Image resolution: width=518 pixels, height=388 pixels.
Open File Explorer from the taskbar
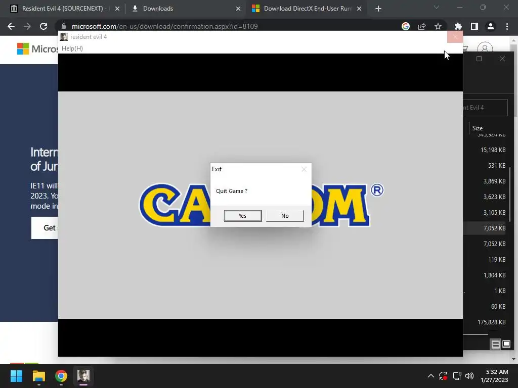38,376
